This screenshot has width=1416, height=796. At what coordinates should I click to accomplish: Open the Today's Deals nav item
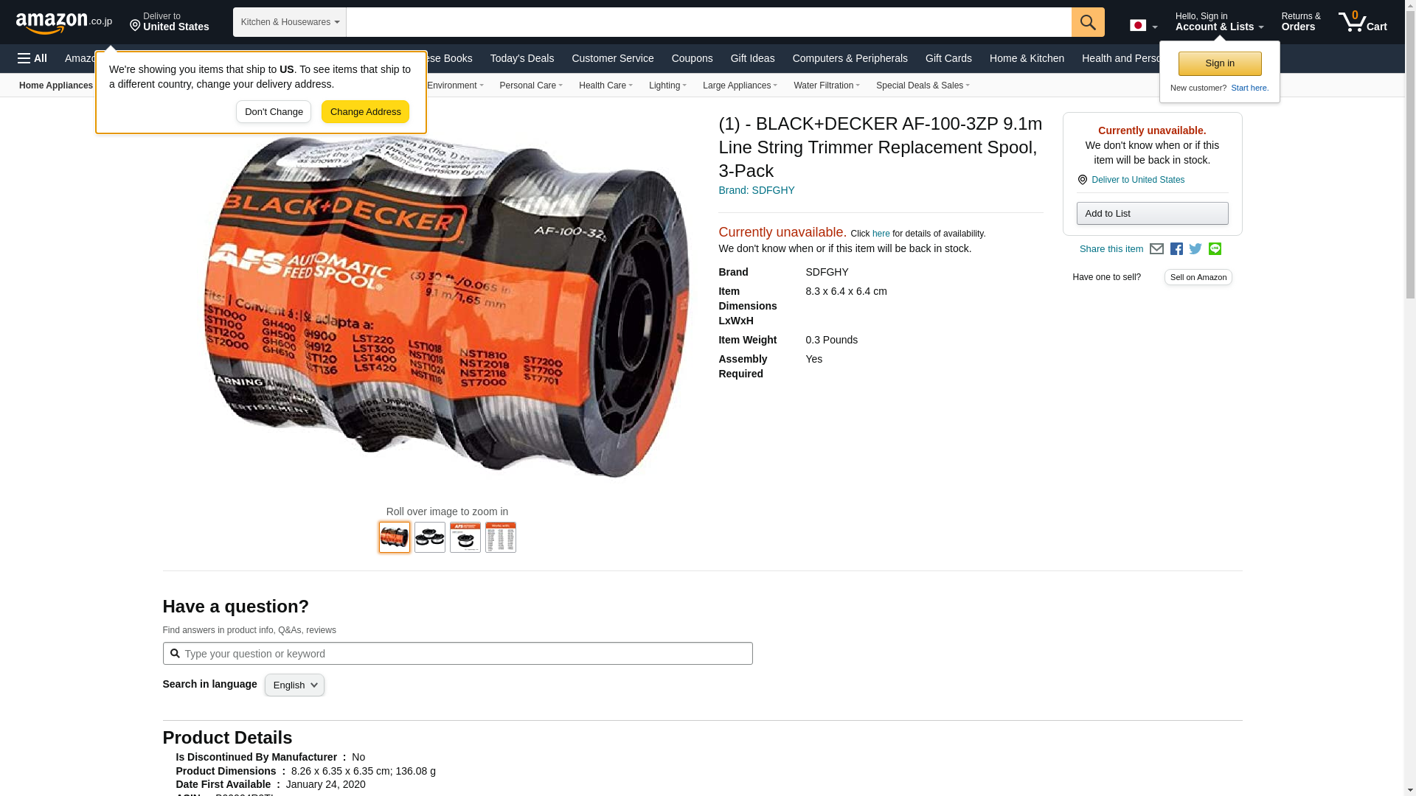click(x=521, y=58)
